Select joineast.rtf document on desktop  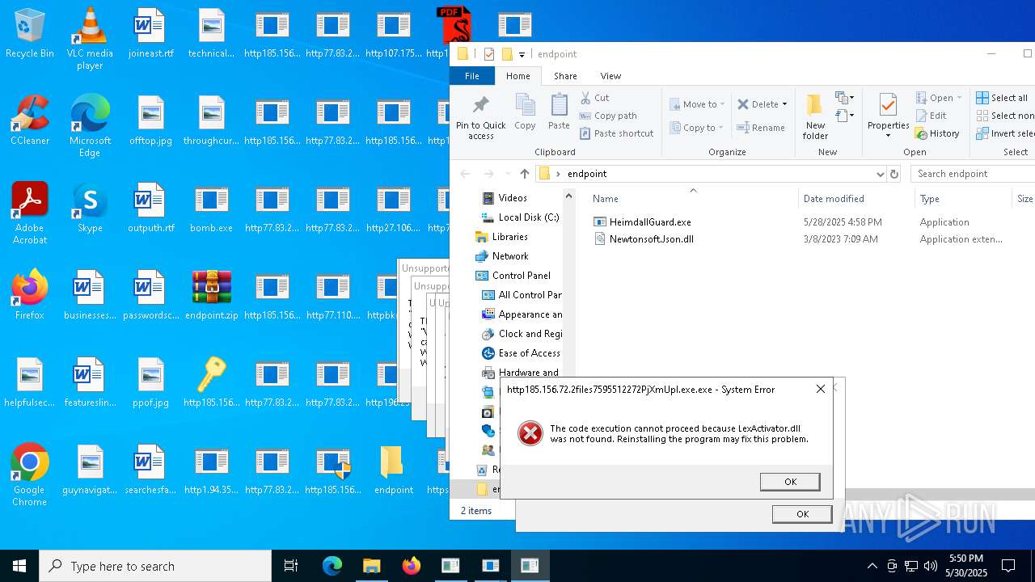click(x=150, y=32)
